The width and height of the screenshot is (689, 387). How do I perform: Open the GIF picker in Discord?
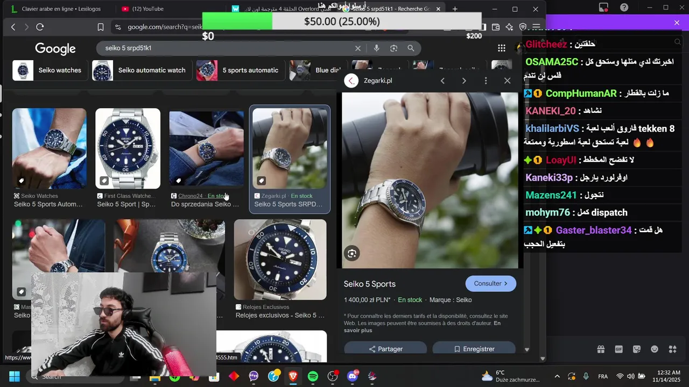pos(619,349)
